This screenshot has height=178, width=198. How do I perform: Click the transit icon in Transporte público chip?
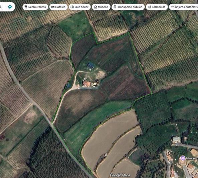[x=115, y=7]
